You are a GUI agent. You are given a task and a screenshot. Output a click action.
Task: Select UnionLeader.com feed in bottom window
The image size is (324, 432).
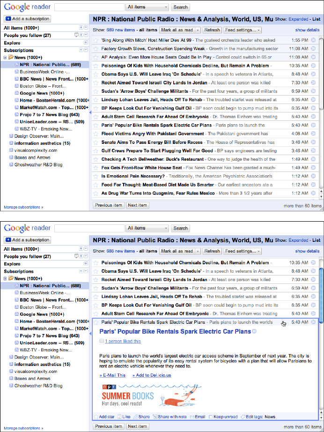(x=52, y=343)
